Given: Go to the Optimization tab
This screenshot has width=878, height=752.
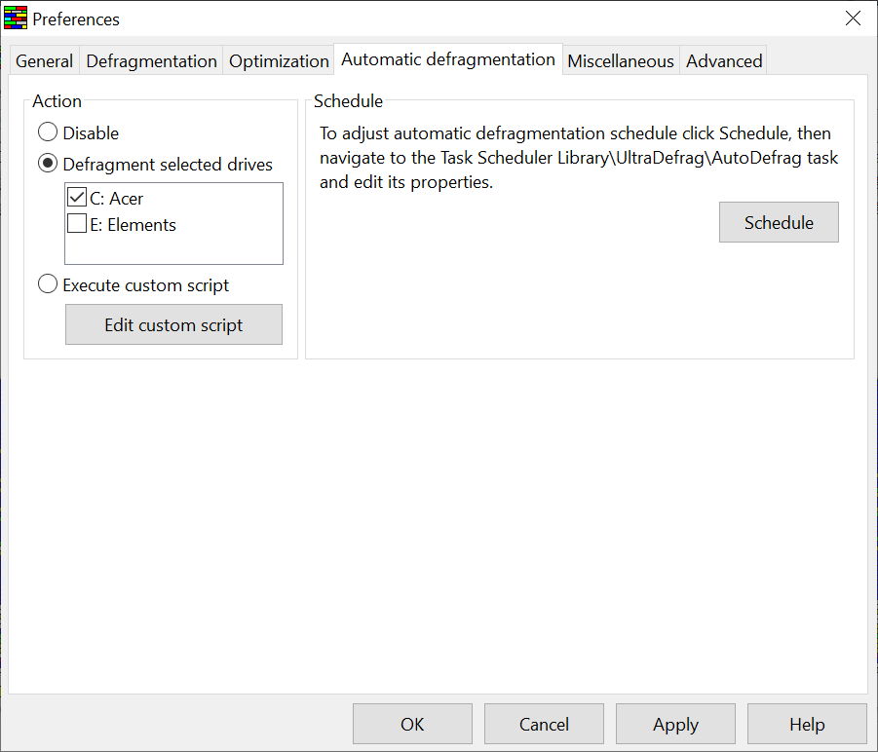Looking at the screenshot, I should pyautogui.click(x=279, y=61).
